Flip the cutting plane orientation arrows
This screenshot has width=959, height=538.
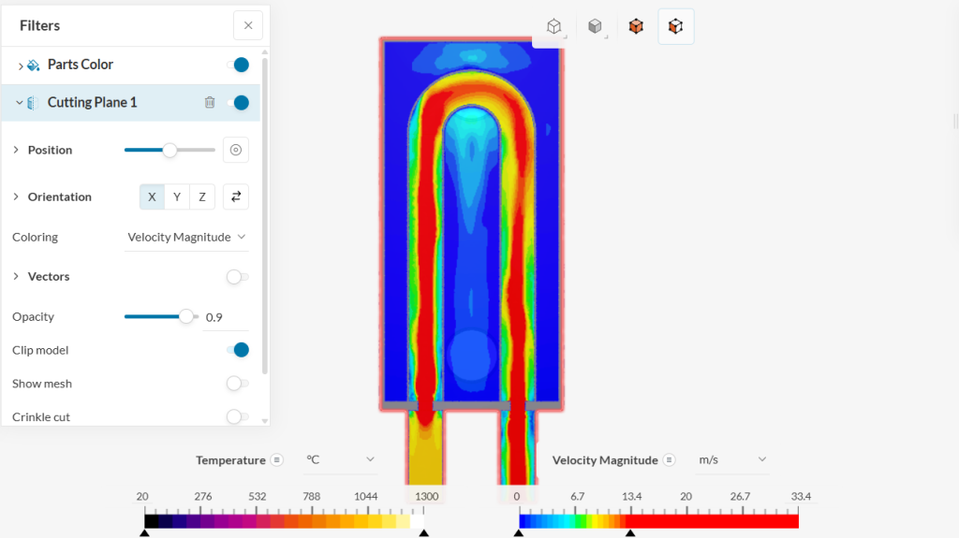(236, 196)
